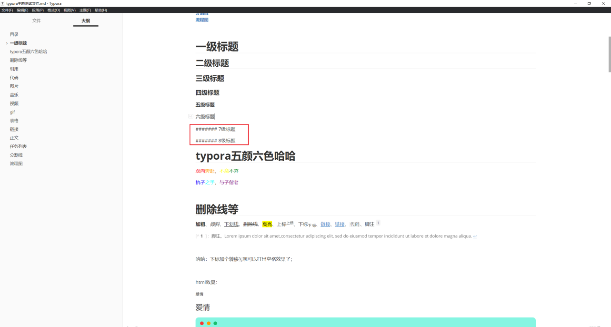Open the 视图(V) menu
Screen dimensions: 611x327
[70, 10]
